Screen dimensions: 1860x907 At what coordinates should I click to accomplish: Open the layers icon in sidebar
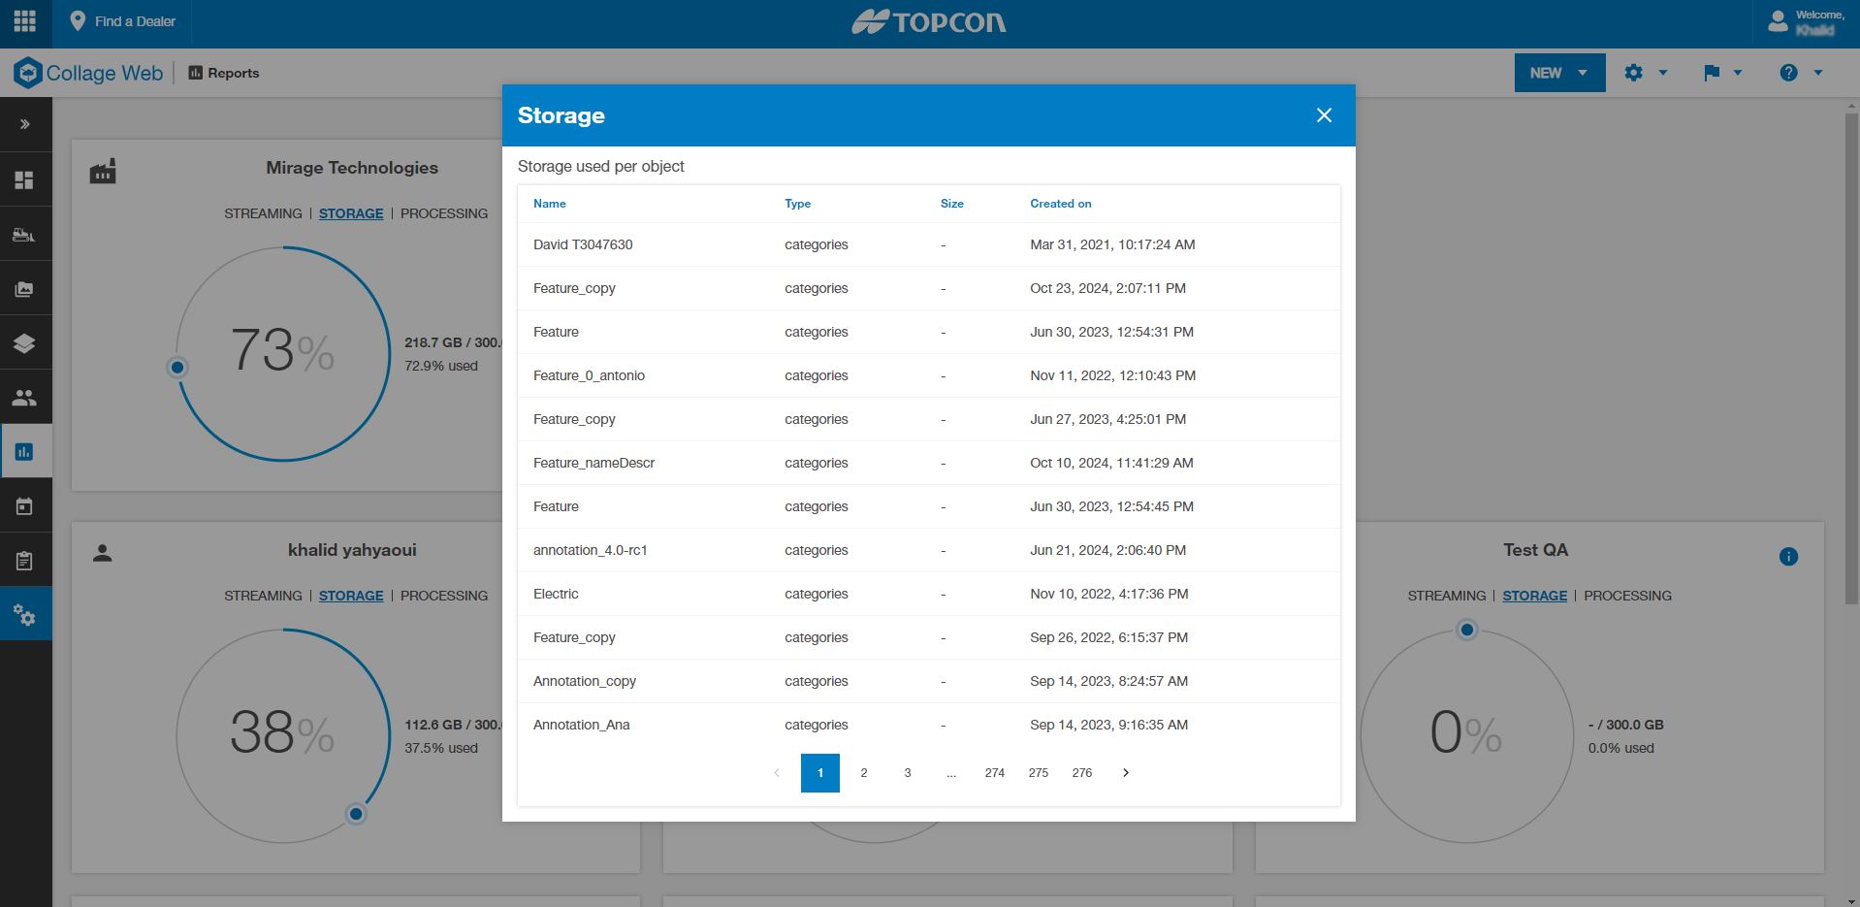(25, 343)
